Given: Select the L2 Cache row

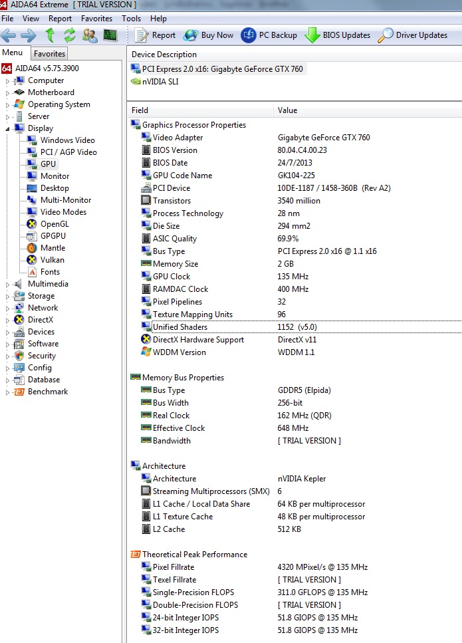Looking at the screenshot, I should [x=301, y=529].
